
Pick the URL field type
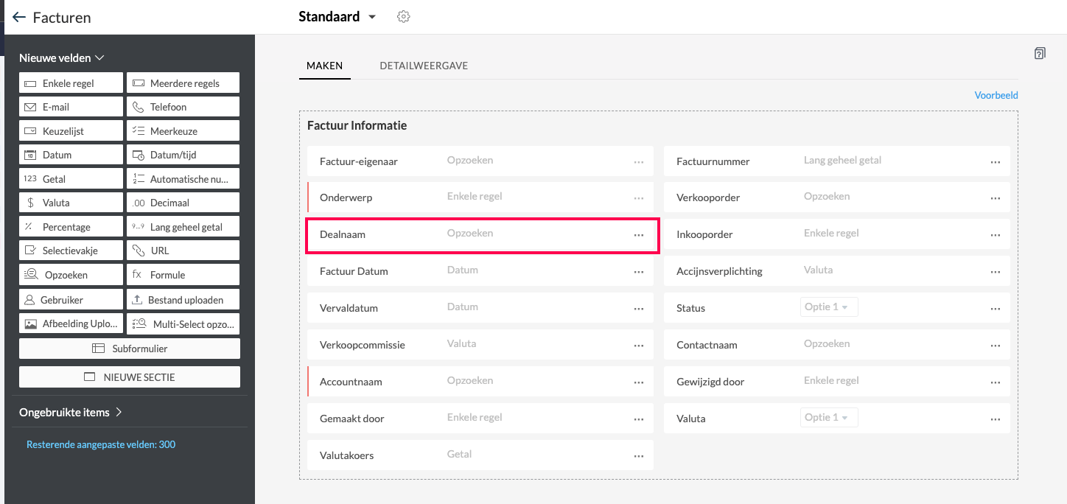click(183, 251)
